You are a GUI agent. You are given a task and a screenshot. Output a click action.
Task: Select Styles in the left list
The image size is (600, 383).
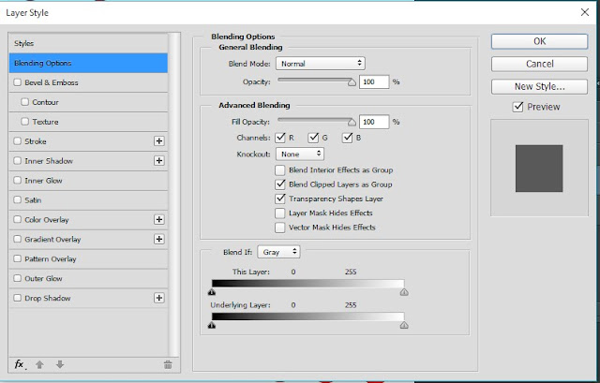point(88,43)
